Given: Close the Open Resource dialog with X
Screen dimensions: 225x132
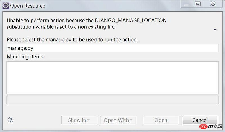Looking at the screenshot, I should 213,4.
